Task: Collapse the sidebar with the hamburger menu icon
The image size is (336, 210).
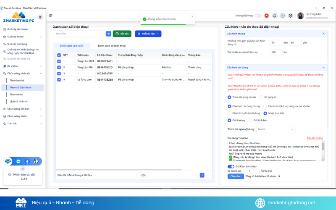Action: (x=40, y=17)
